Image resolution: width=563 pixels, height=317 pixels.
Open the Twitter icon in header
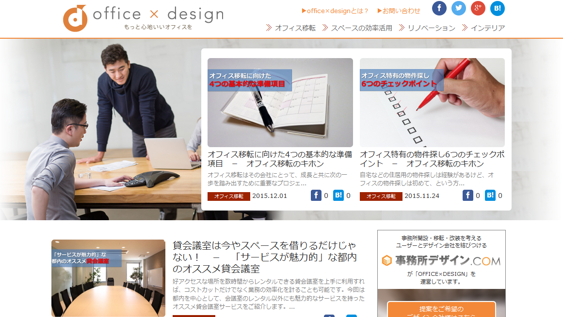(459, 8)
